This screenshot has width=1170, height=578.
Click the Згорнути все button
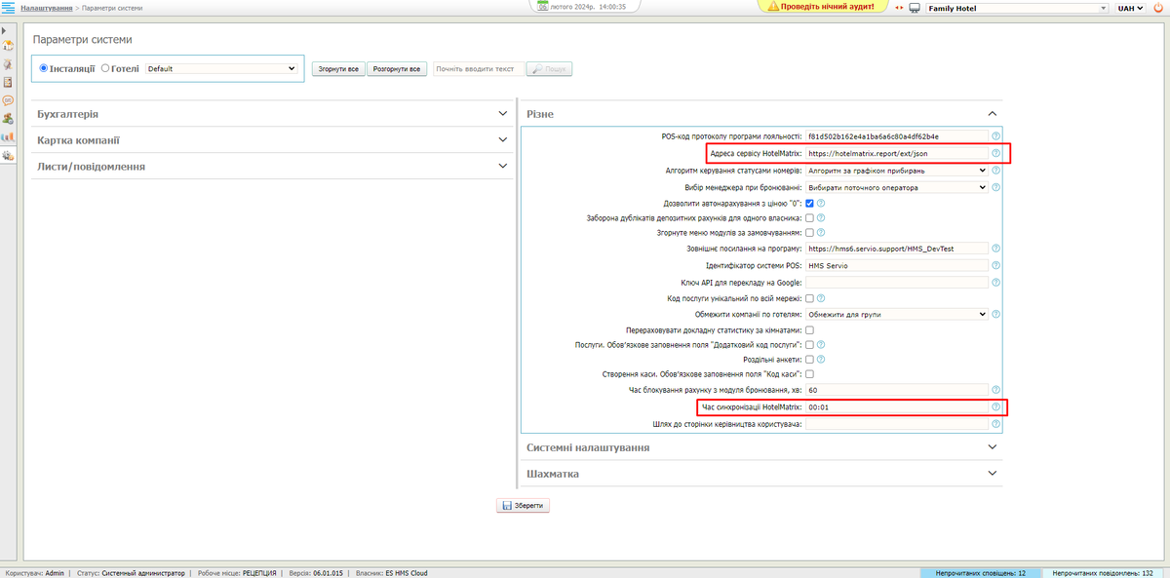(x=338, y=69)
